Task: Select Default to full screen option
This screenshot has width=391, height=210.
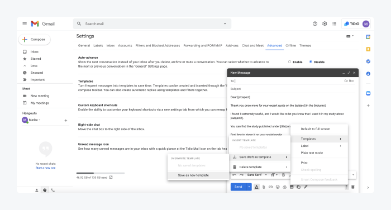Action: pos(319,129)
